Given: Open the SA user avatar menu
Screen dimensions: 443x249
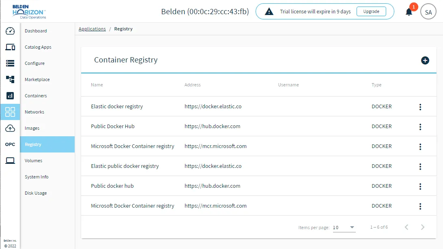Looking at the screenshot, I should click(428, 12).
